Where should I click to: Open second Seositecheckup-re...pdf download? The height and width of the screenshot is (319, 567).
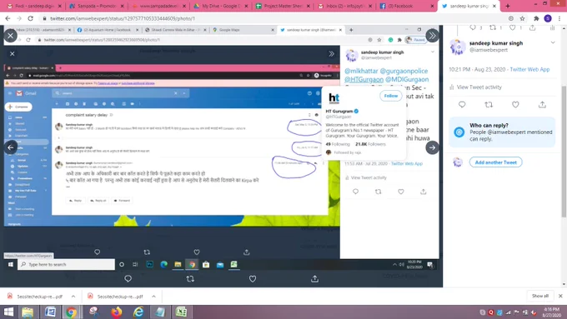pos(116,297)
